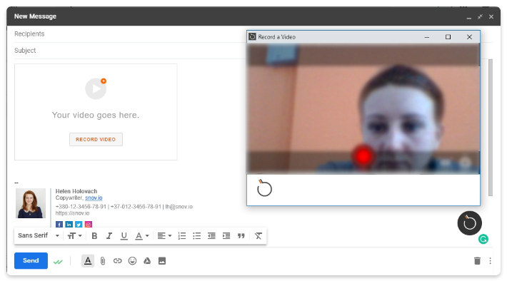Open the more options three-dot menu
Image resolution: width=507 pixels, height=281 pixels.
point(490,260)
